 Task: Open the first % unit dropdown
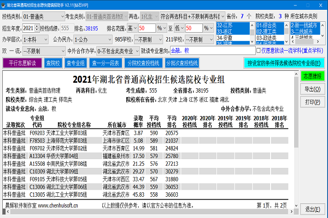point(162,28)
